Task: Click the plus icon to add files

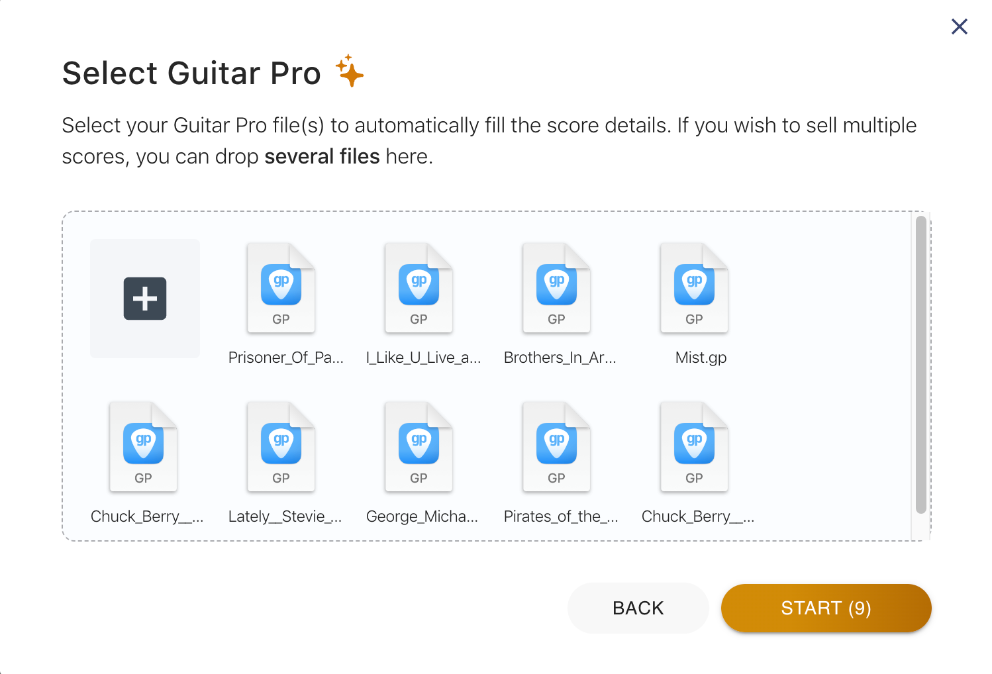Action: pyautogui.click(x=145, y=299)
